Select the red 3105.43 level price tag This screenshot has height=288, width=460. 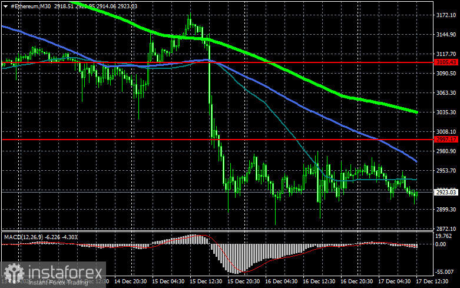pyautogui.click(x=446, y=62)
